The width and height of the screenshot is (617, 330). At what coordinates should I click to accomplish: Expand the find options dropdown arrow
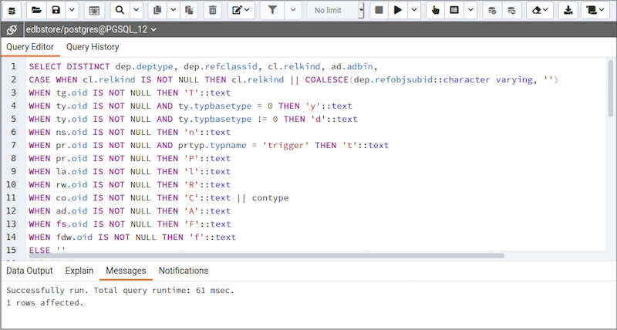(137, 11)
